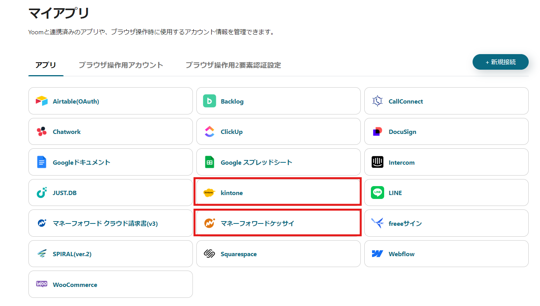Click the マネーフォワード クラウド請求書 blue icon
540x306 pixels.
[x=42, y=223]
